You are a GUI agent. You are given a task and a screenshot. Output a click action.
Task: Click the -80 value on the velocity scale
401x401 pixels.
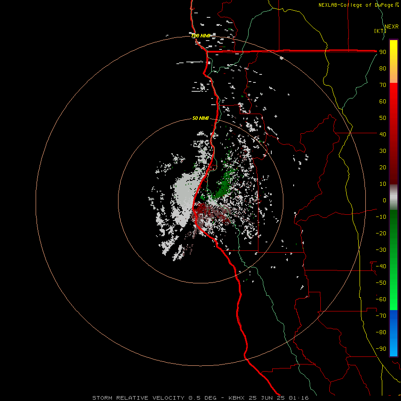point(381,332)
